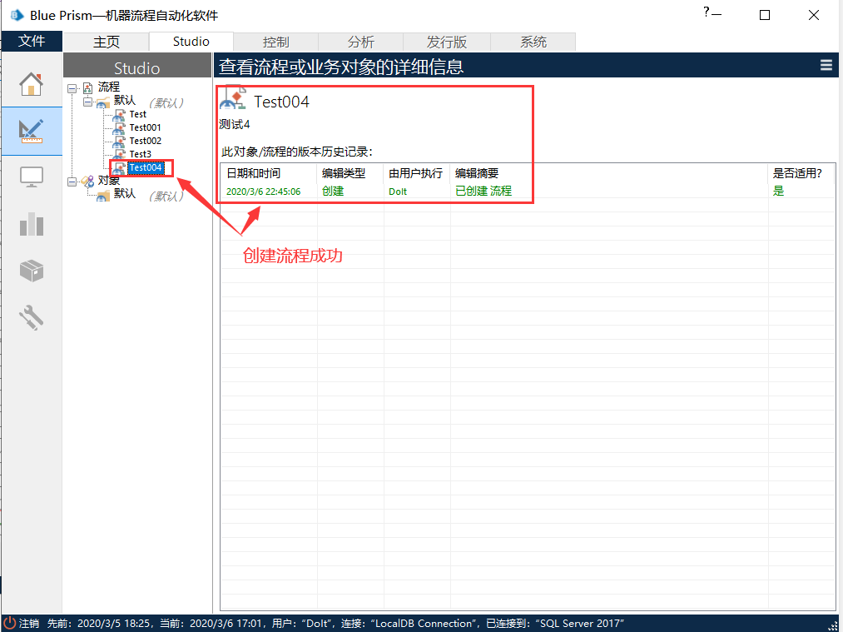Collapse the 默认 group under 流程
843x632 pixels.
click(x=87, y=102)
